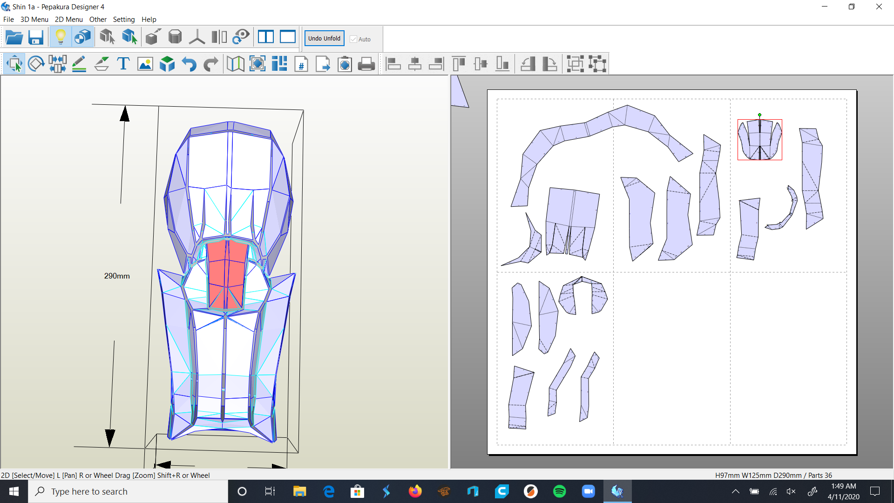Select the blue cube selection tool

point(129,37)
